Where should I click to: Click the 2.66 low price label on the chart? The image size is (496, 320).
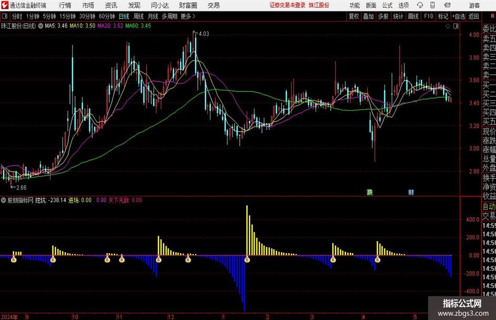coord(22,187)
